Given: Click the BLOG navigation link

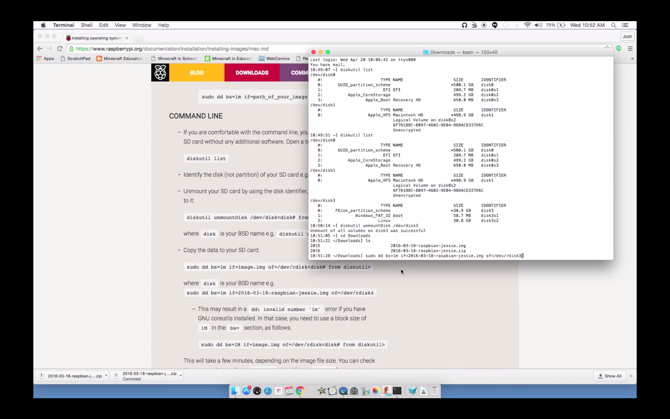Looking at the screenshot, I should click(x=197, y=73).
